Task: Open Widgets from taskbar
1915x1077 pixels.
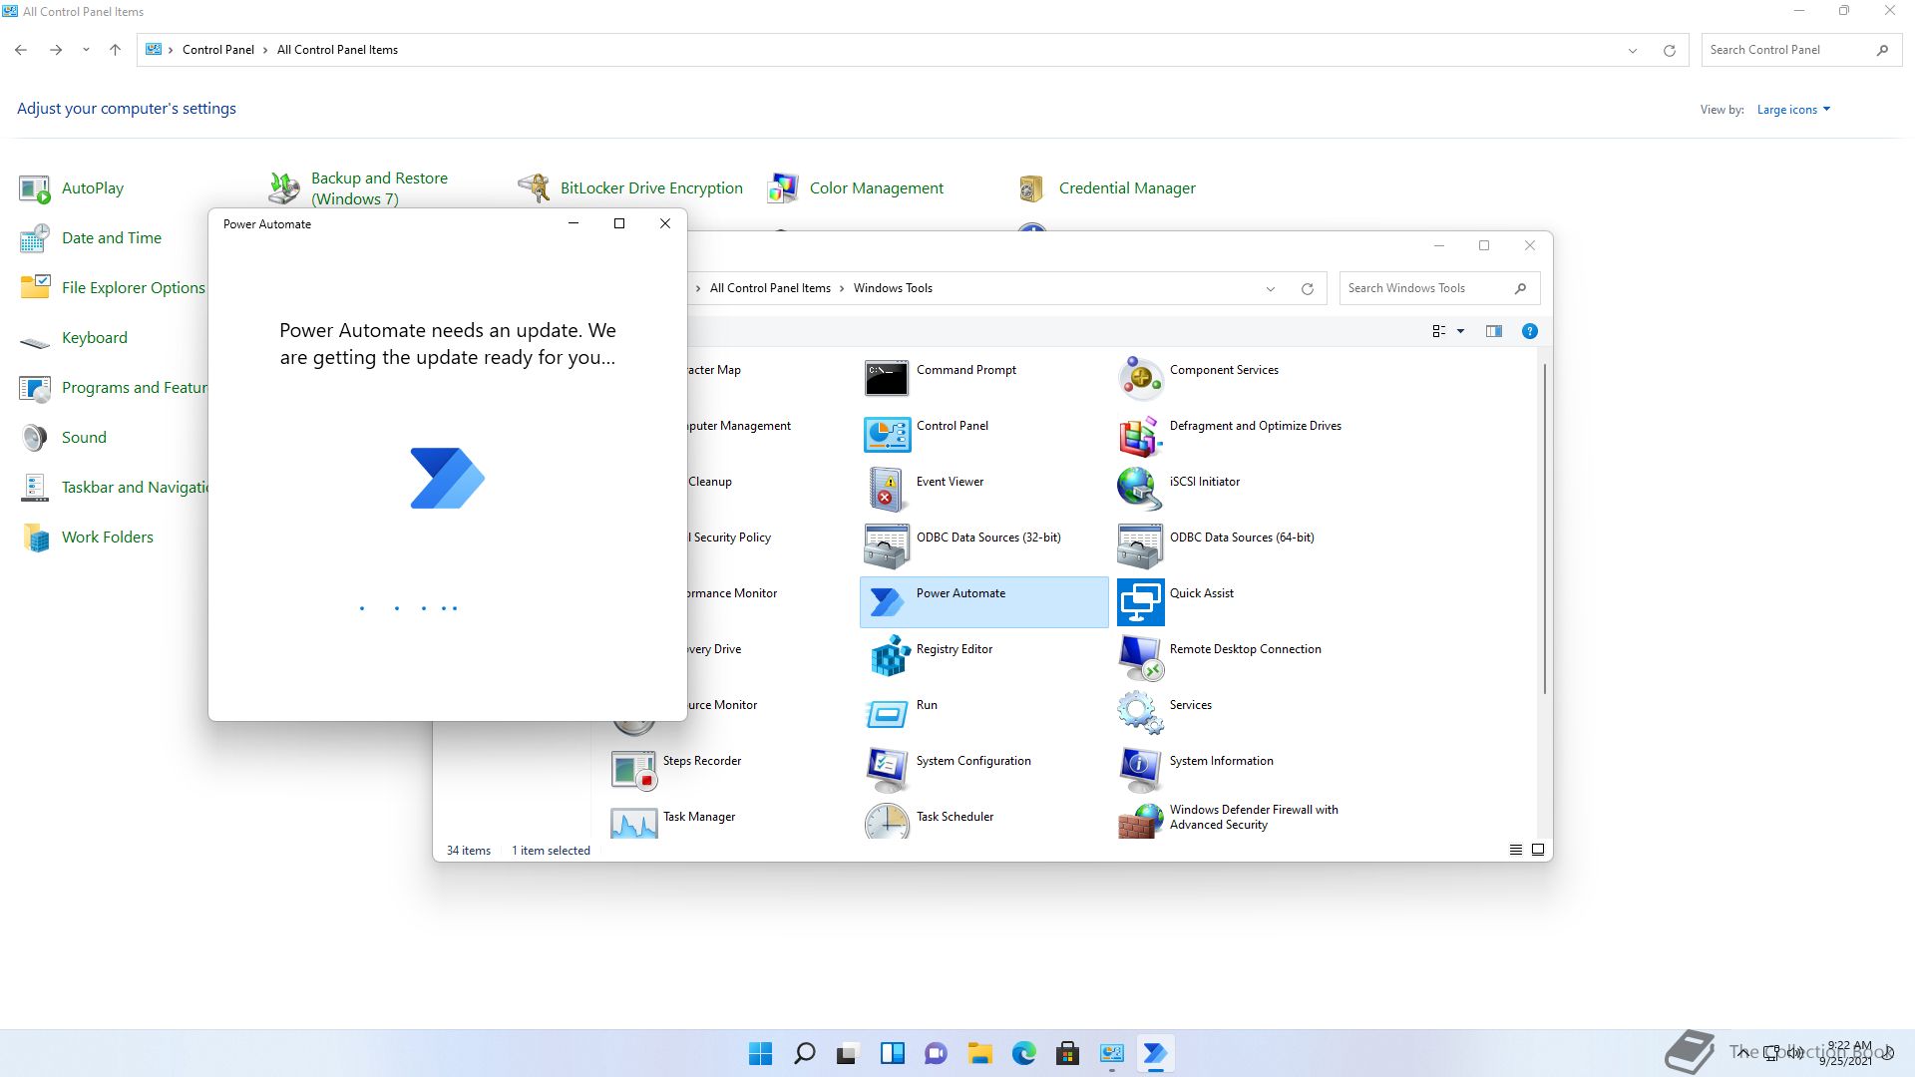Action: 892,1053
